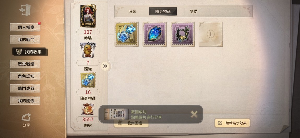Add accessory in empty plus slot
The width and height of the screenshot is (300, 138).
(x=211, y=34)
